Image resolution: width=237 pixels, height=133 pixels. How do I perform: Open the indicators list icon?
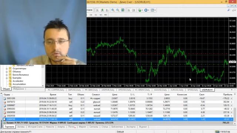pyautogui.click(x=140, y=10)
